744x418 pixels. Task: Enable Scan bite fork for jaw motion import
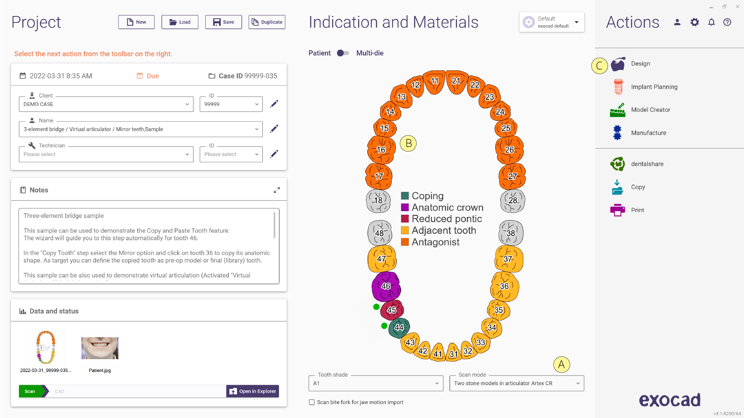(312, 402)
